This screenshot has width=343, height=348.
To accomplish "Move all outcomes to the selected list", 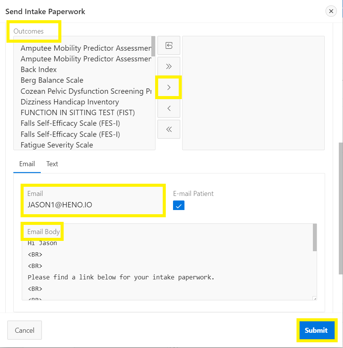I will tap(168, 66).
